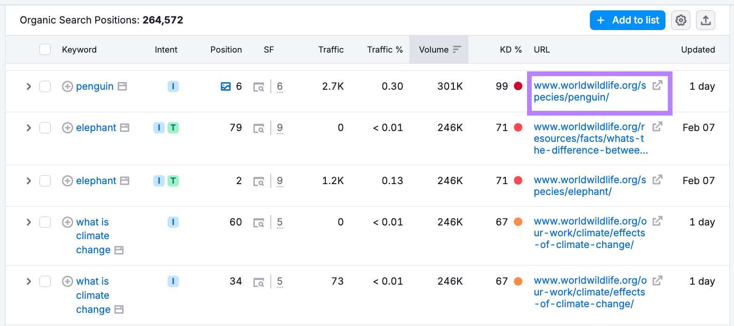Expand the what is climate change row at position 60
This screenshot has width=734, height=326.
pos(29,222)
